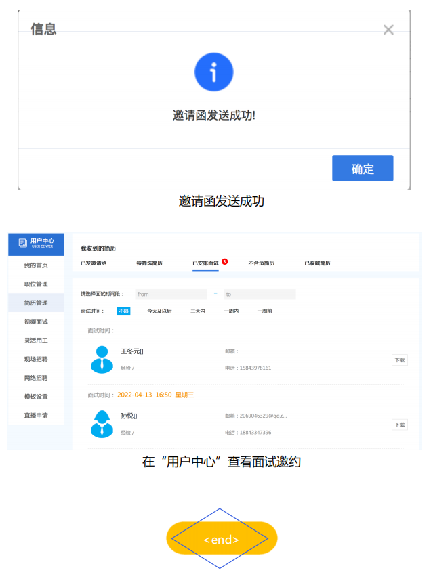
Task: Click the 用户中心 logo icon
Action: (x=23, y=243)
